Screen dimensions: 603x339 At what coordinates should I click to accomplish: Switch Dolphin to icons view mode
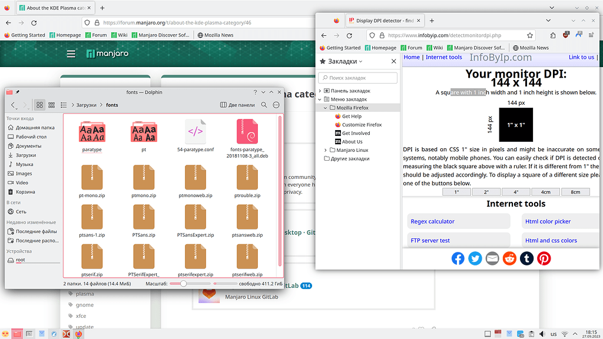coord(40,105)
